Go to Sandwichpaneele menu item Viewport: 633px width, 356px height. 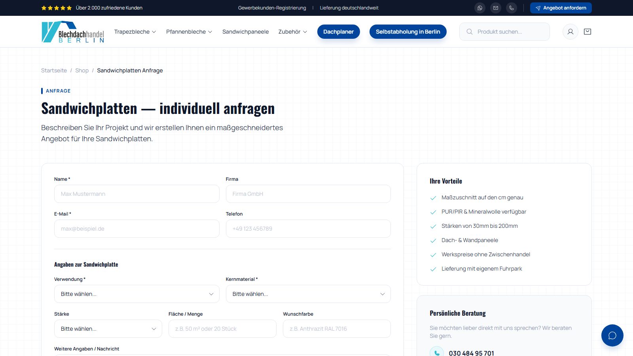coord(245,32)
